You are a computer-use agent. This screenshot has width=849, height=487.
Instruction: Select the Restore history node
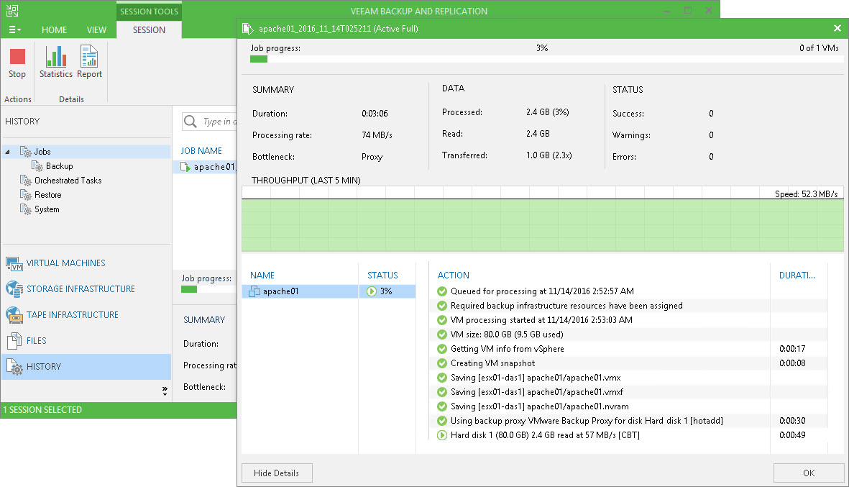pyautogui.click(x=47, y=195)
